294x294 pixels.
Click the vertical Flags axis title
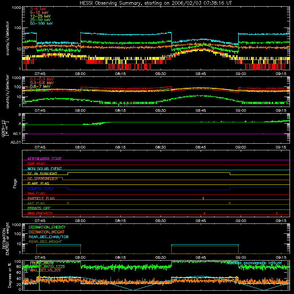[15, 183]
